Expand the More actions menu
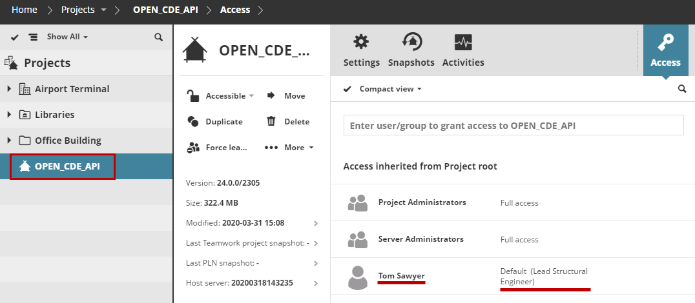The width and height of the screenshot is (695, 303). (x=289, y=147)
